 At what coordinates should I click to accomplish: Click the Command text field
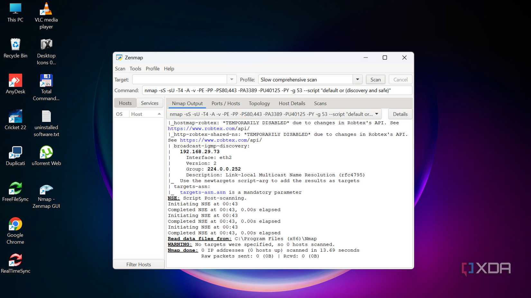point(277,91)
